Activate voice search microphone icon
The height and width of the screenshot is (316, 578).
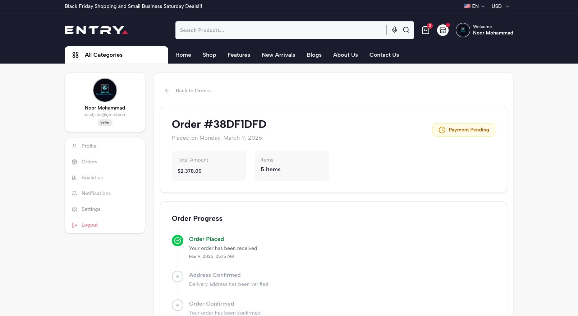[x=395, y=30]
